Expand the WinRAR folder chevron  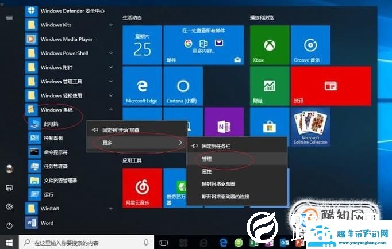[x=111, y=209]
